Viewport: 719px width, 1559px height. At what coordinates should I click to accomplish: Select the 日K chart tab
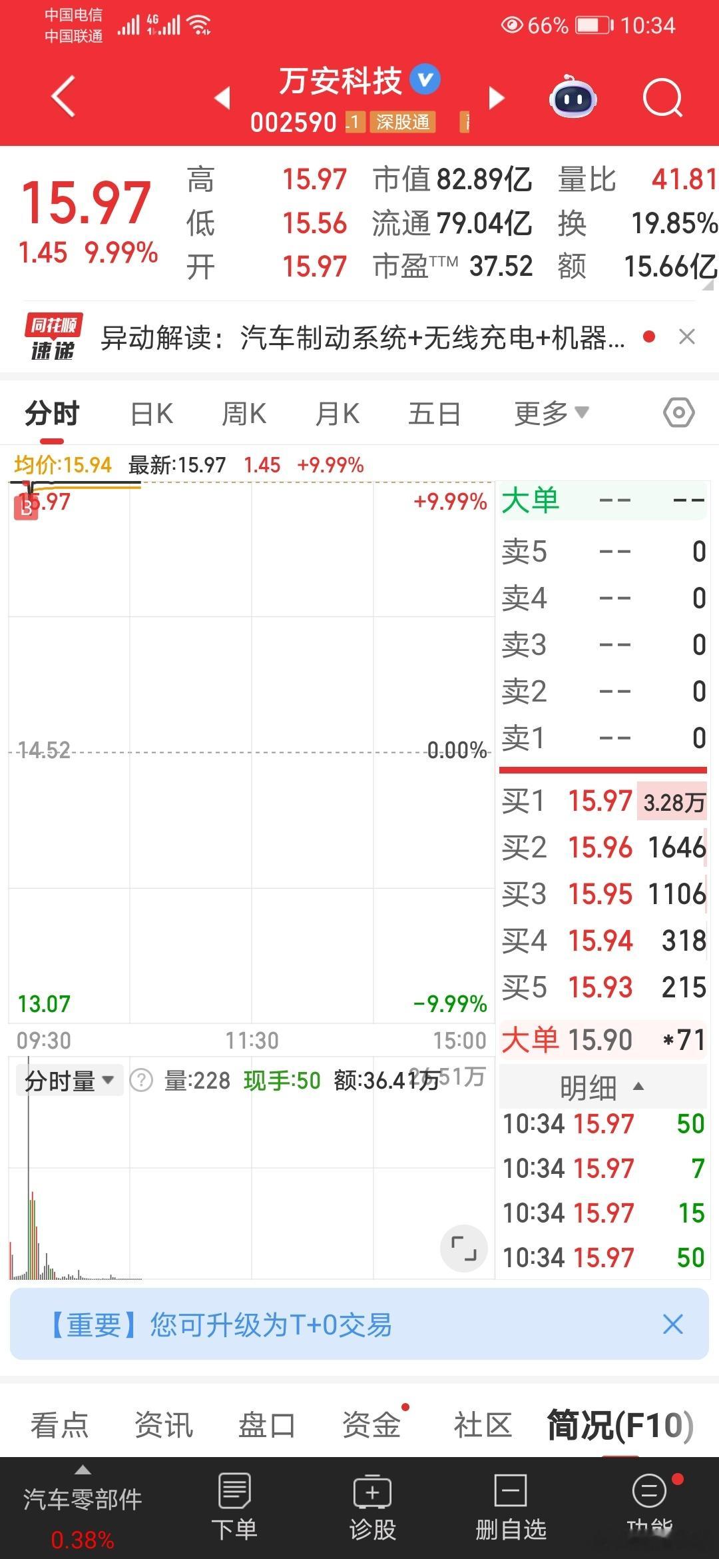click(152, 414)
